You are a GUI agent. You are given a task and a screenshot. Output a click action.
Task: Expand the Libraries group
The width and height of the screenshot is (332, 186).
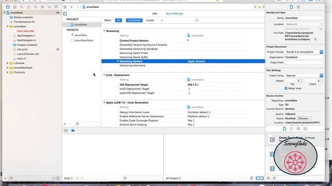click(8, 63)
